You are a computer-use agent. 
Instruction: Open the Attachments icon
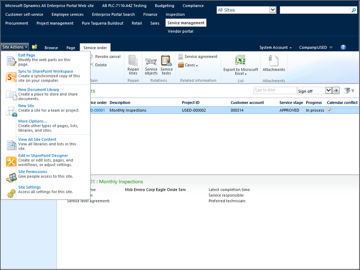point(274,61)
